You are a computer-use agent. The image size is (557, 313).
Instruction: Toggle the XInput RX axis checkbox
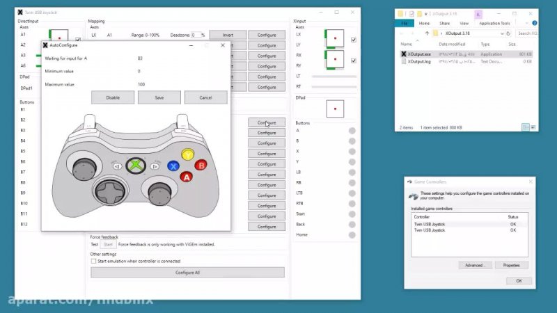coord(354,61)
